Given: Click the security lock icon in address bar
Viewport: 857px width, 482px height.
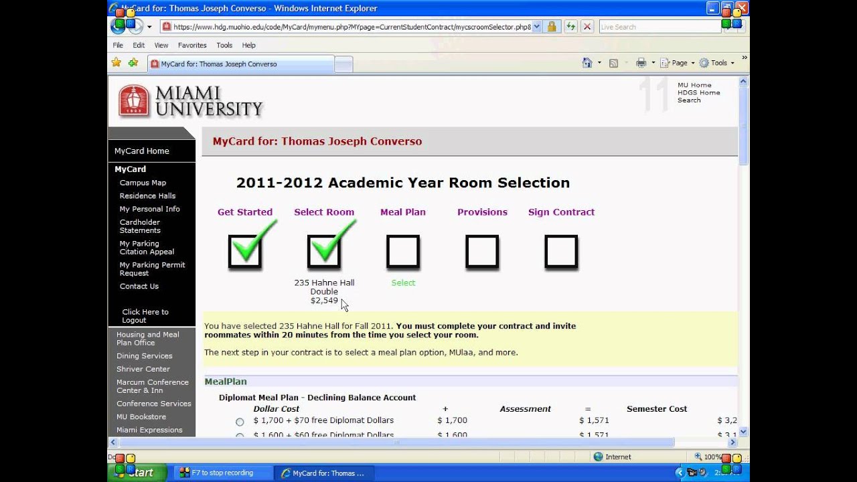Looking at the screenshot, I should [552, 27].
